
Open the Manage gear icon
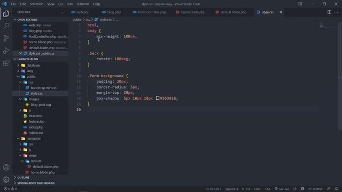coord(6,180)
